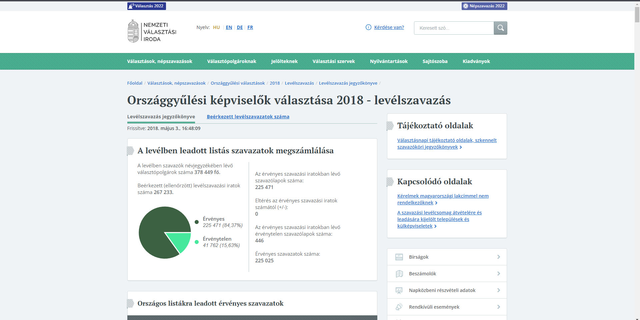This screenshot has width=640, height=320.
Task: Click the page vertical scrollbar thumb
Action: [637, 15]
